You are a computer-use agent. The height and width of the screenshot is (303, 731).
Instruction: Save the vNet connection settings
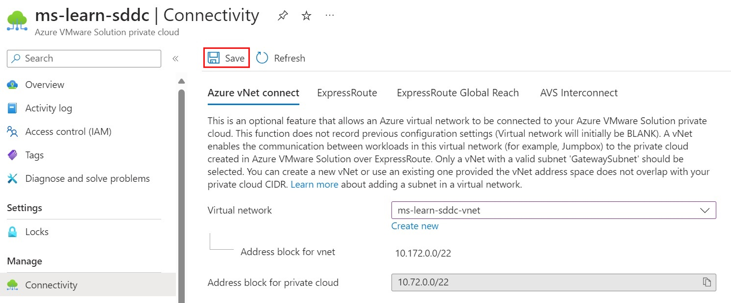coord(226,57)
